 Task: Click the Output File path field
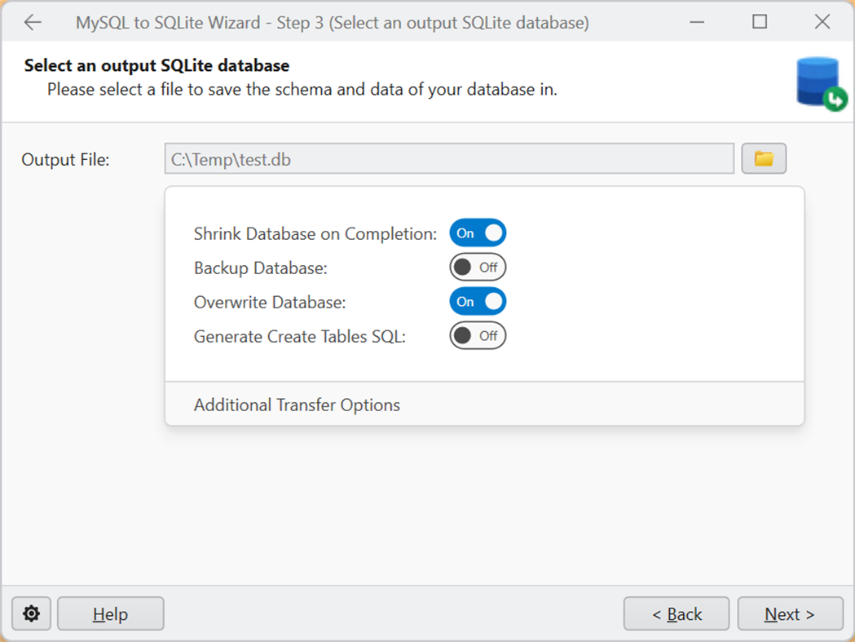448,159
